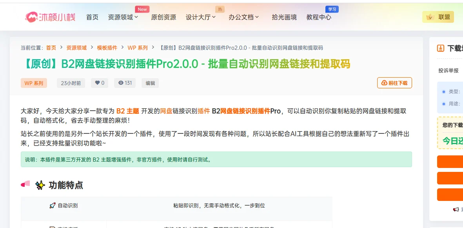
Task: Click the crown icon beside 联盟
Action: click(x=430, y=17)
